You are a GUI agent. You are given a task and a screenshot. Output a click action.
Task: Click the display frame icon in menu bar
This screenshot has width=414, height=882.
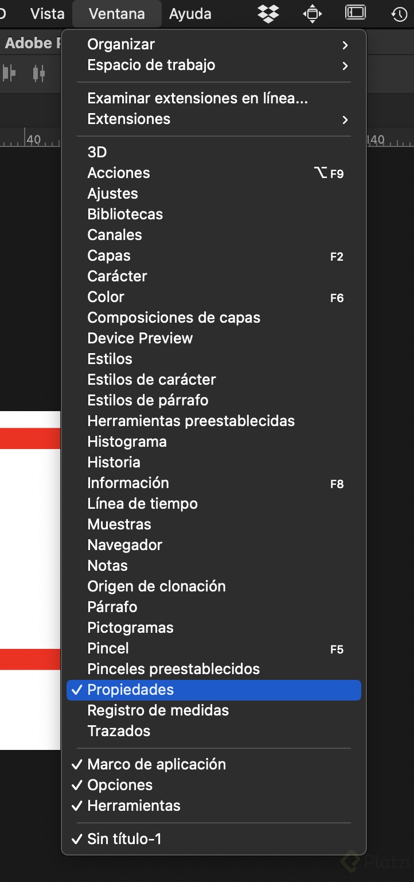(356, 12)
